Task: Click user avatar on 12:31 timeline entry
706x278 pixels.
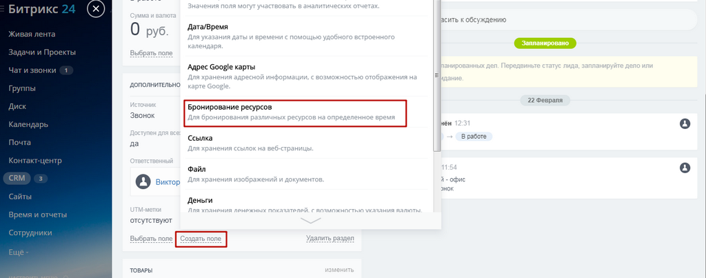Action: 685,124
